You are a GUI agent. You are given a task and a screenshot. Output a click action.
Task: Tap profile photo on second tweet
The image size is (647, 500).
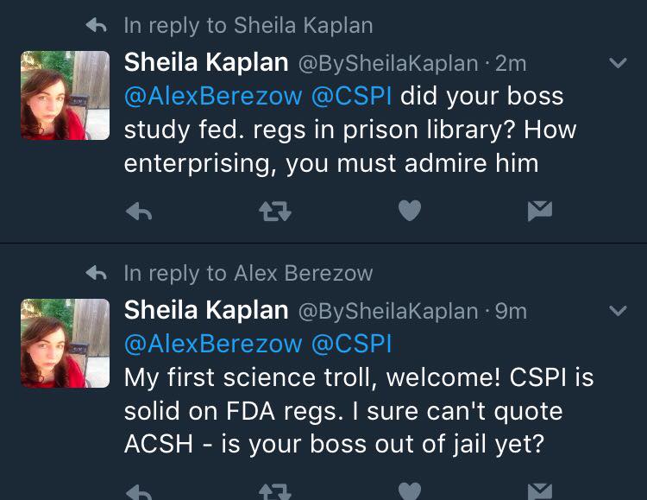(66, 343)
